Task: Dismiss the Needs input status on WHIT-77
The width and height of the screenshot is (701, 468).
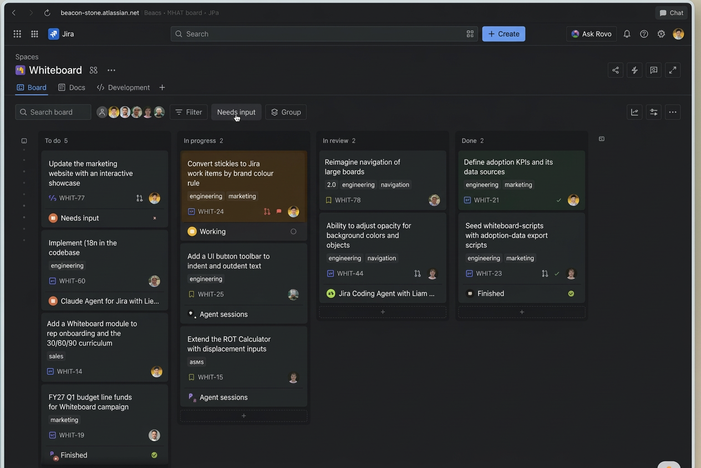Action: [x=155, y=218]
